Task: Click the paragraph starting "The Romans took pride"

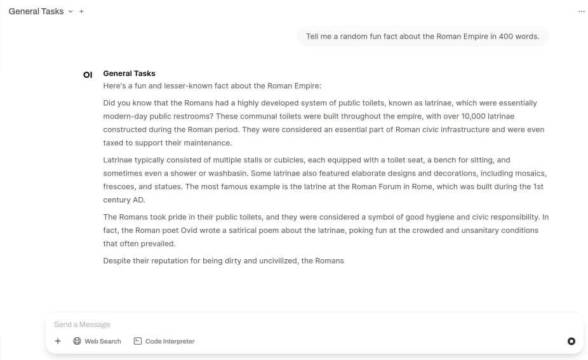Action: tap(324, 230)
